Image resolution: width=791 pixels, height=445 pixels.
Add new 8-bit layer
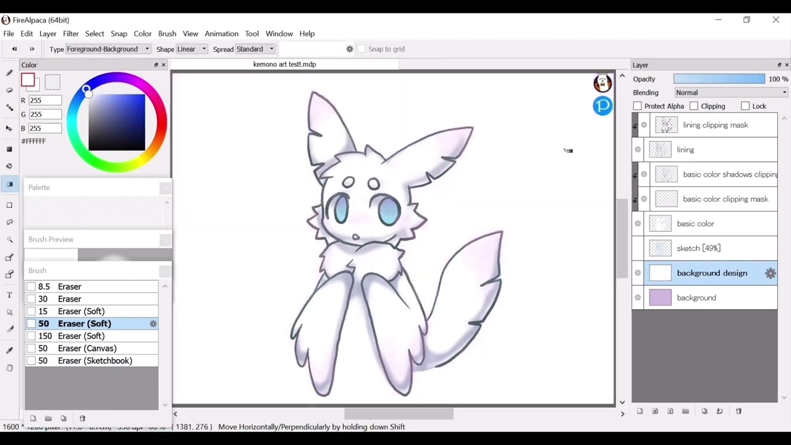pyautogui.click(x=655, y=411)
